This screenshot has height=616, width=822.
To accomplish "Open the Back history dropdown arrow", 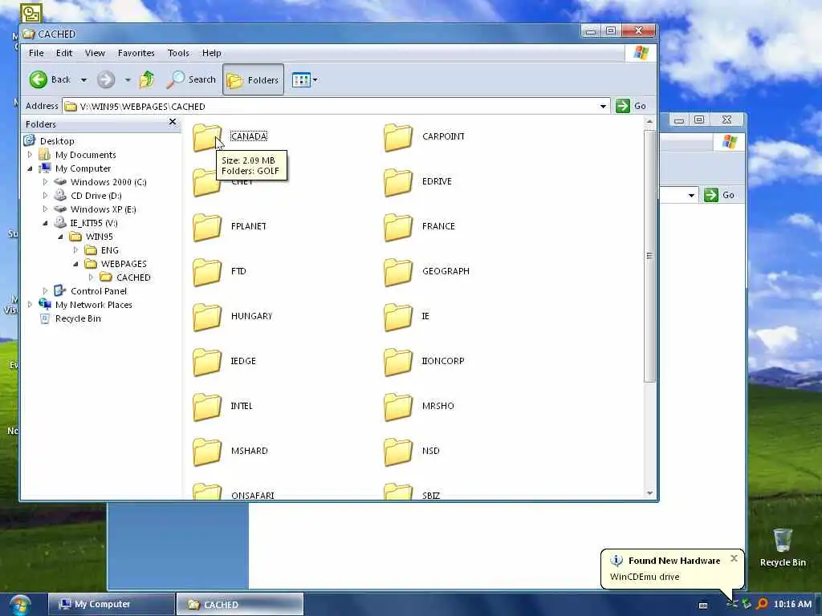I will pyautogui.click(x=83, y=80).
